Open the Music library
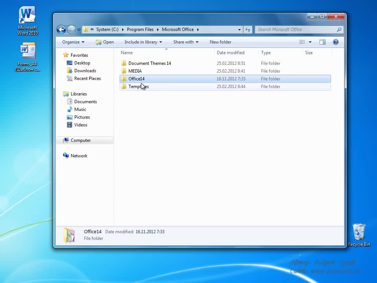 click(80, 109)
